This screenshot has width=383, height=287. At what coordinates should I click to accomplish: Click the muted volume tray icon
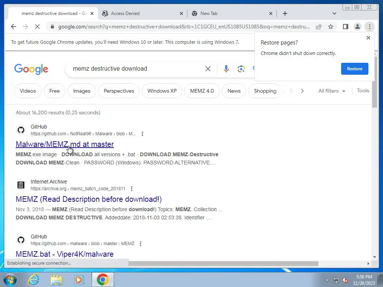(345, 280)
